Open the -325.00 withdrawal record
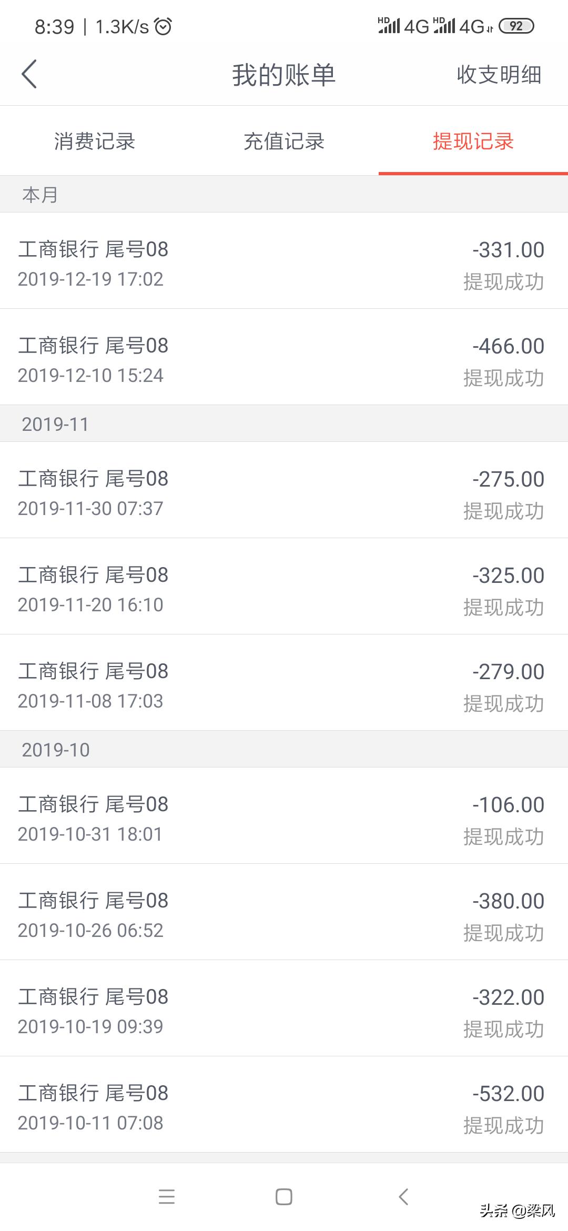568x1231 pixels. tap(284, 587)
